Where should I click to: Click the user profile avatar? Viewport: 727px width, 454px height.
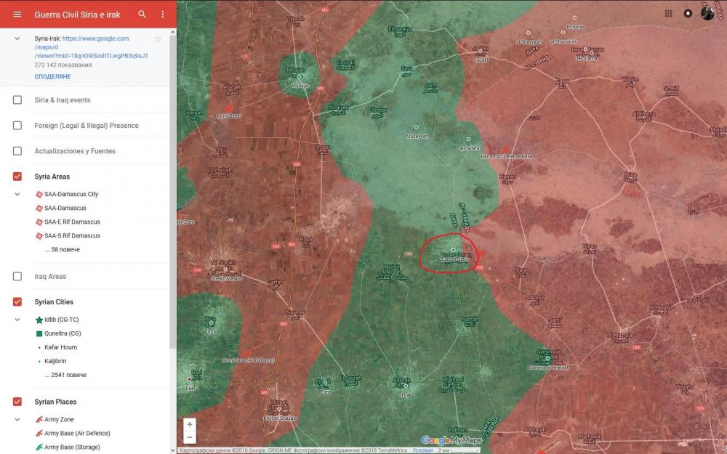[707, 13]
